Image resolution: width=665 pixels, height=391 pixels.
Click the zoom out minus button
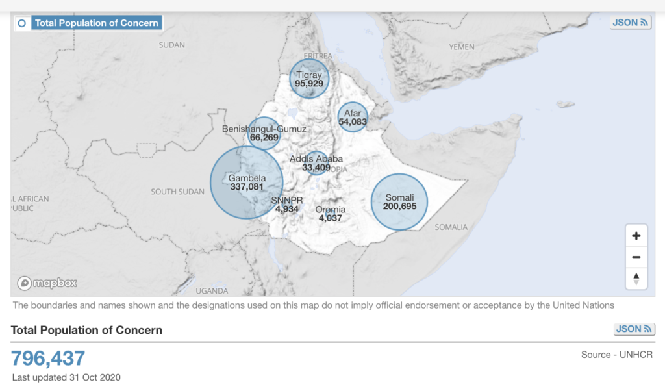pyautogui.click(x=636, y=257)
